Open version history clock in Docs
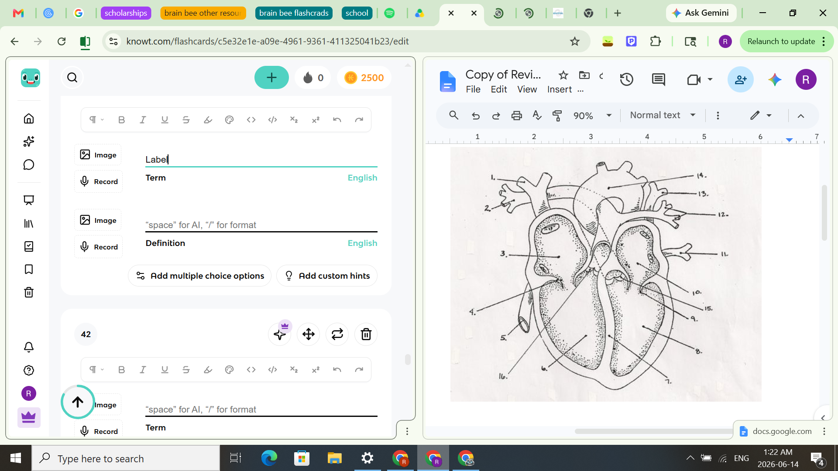The height and width of the screenshot is (471, 838). pos(627,79)
